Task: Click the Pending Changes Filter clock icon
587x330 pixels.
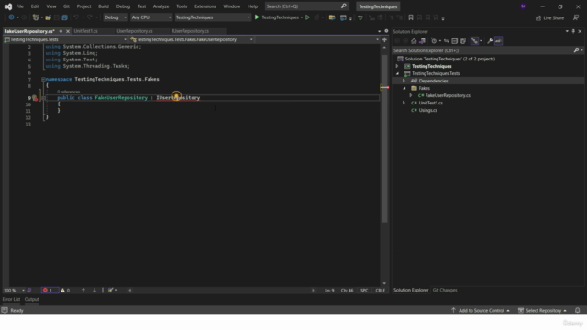Action: (434, 41)
